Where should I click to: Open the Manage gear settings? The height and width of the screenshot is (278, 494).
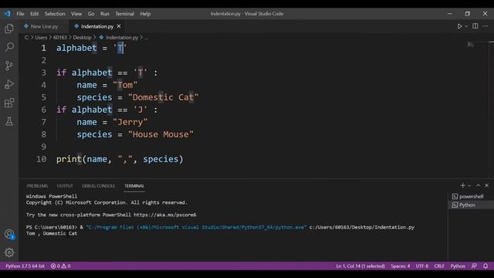pos(9,253)
